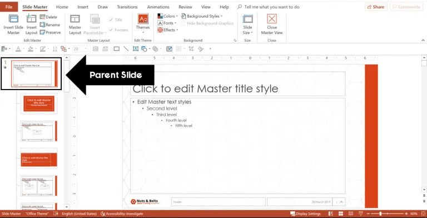The height and width of the screenshot is (218, 427).
Task: Click the Merge Shapes icon
Action: (x=155, y=49)
